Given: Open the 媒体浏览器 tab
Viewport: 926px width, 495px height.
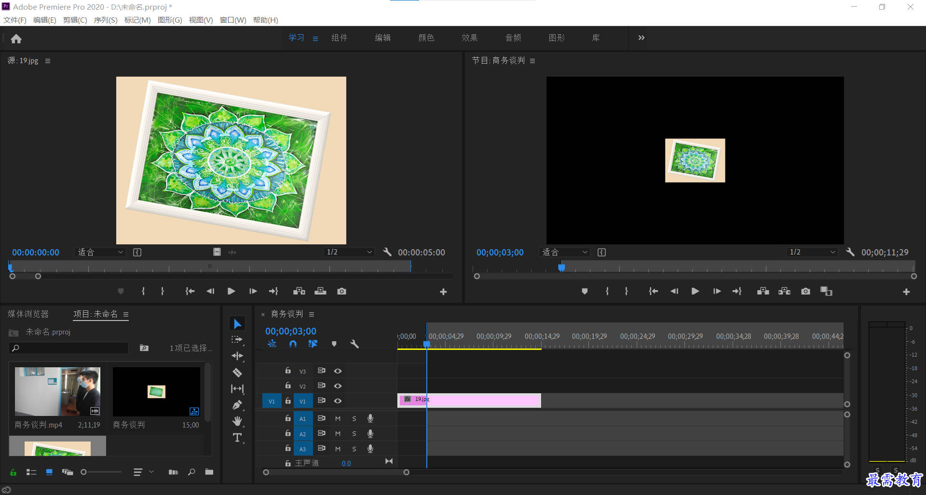Looking at the screenshot, I should click(x=28, y=314).
